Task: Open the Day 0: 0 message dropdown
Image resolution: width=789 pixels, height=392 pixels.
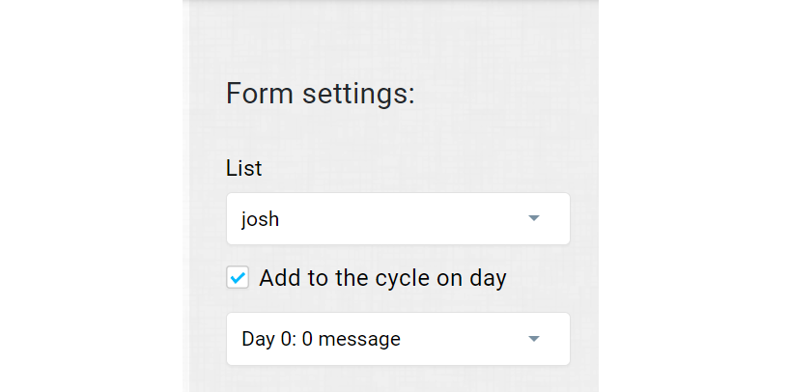Action: click(397, 339)
